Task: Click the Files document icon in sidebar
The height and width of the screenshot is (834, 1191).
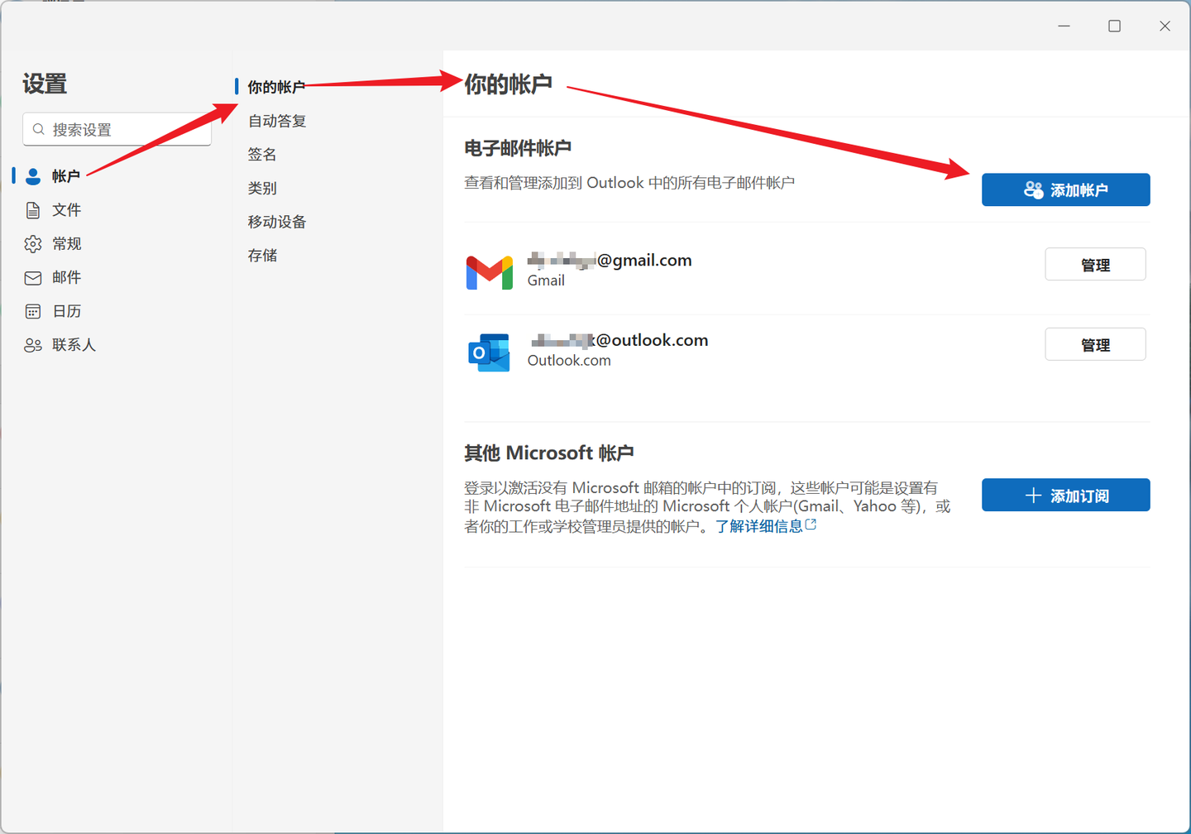Action: (x=33, y=210)
